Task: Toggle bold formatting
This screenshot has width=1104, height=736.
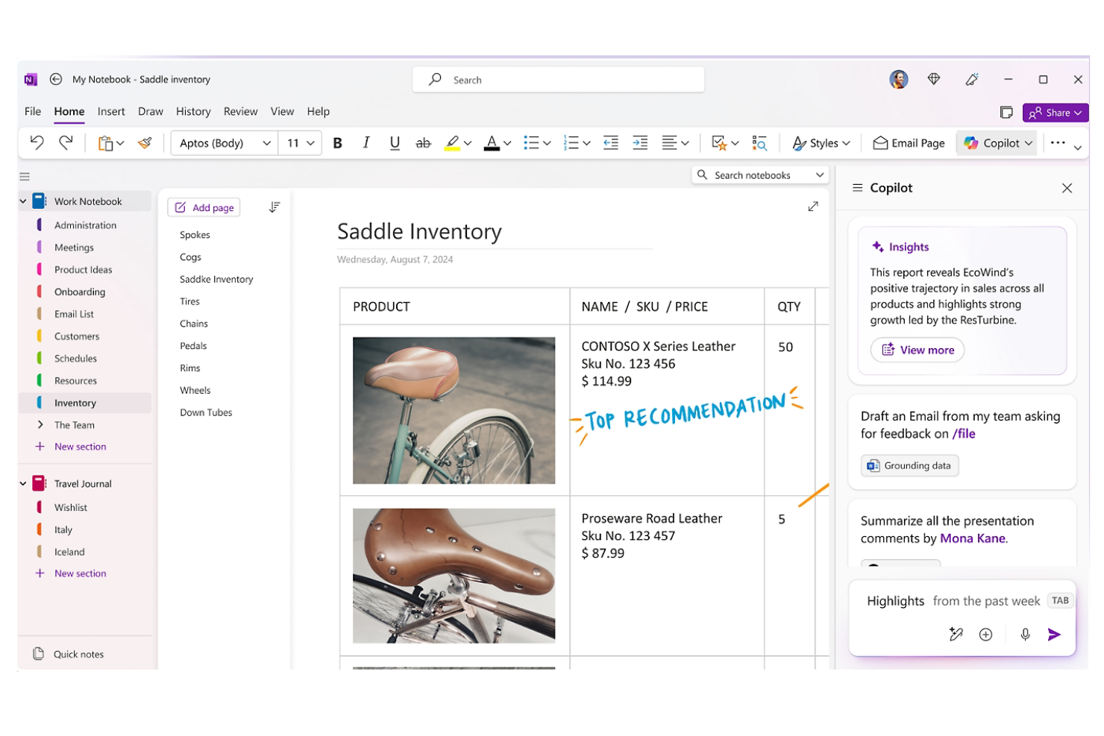Action: (x=337, y=142)
